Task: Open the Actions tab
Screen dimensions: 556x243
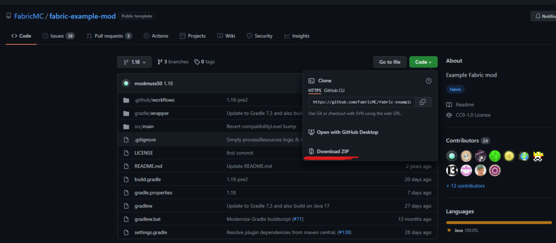Action: pyautogui.click(x=156, y=36)
